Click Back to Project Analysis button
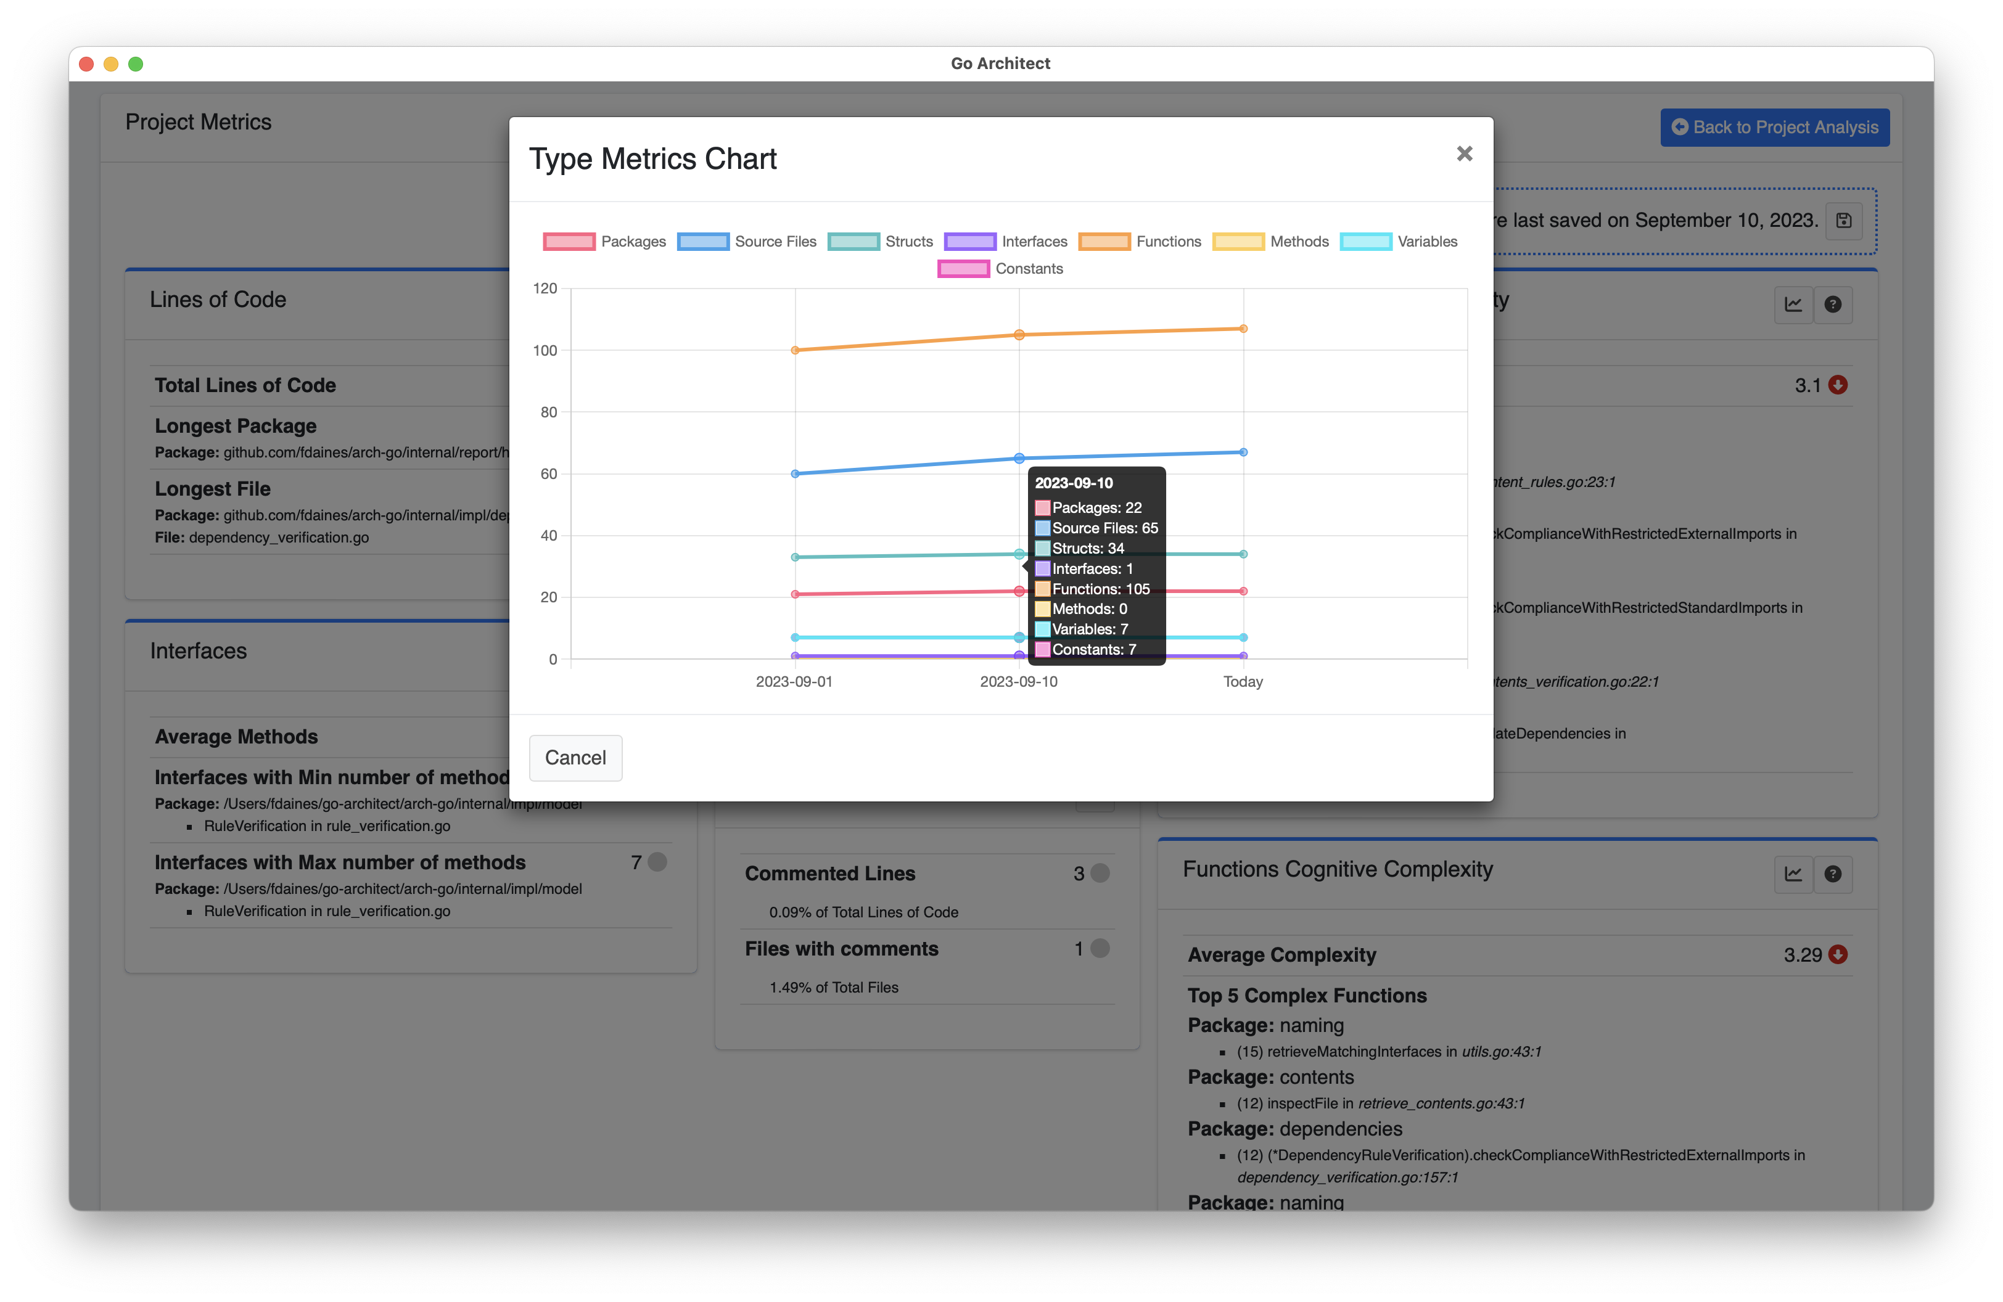2003x1302 pixels. 1775,128
